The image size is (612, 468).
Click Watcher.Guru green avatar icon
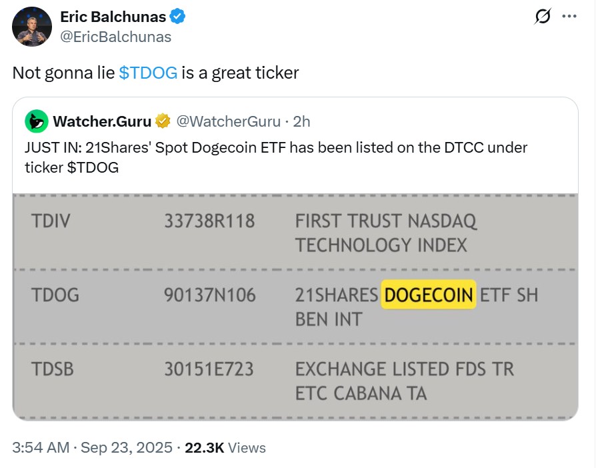36,121
